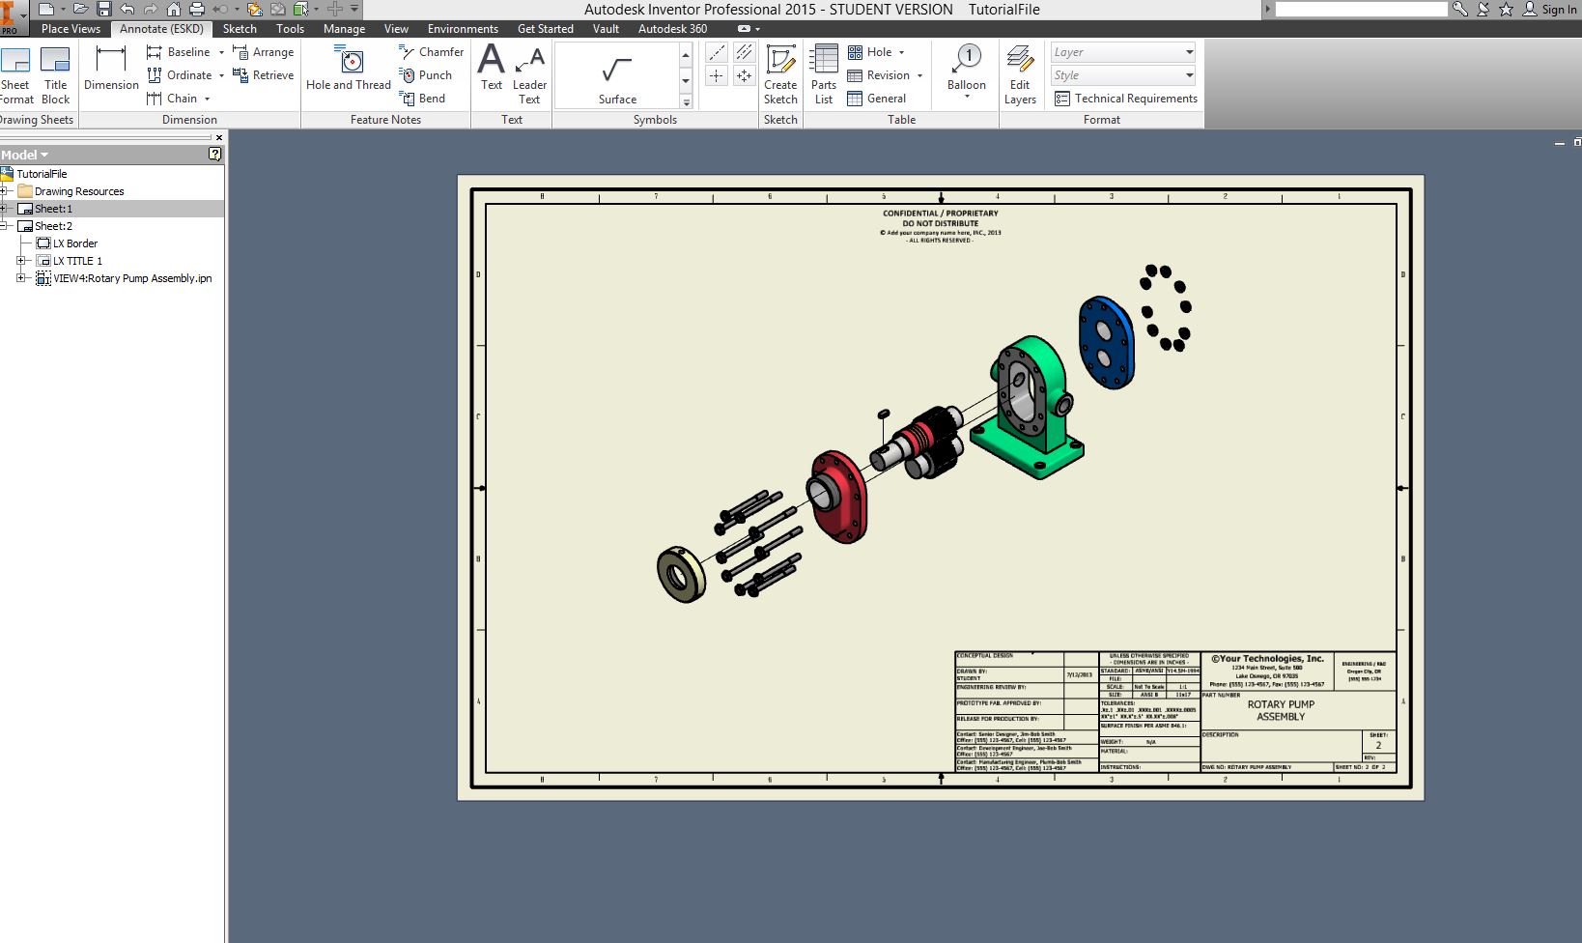1582x943 pixels.
Task: Select the Balloon tool
Action: (967, 68)
